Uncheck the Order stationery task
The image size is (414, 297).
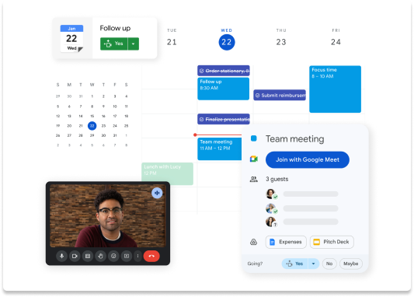click(202, 71)
